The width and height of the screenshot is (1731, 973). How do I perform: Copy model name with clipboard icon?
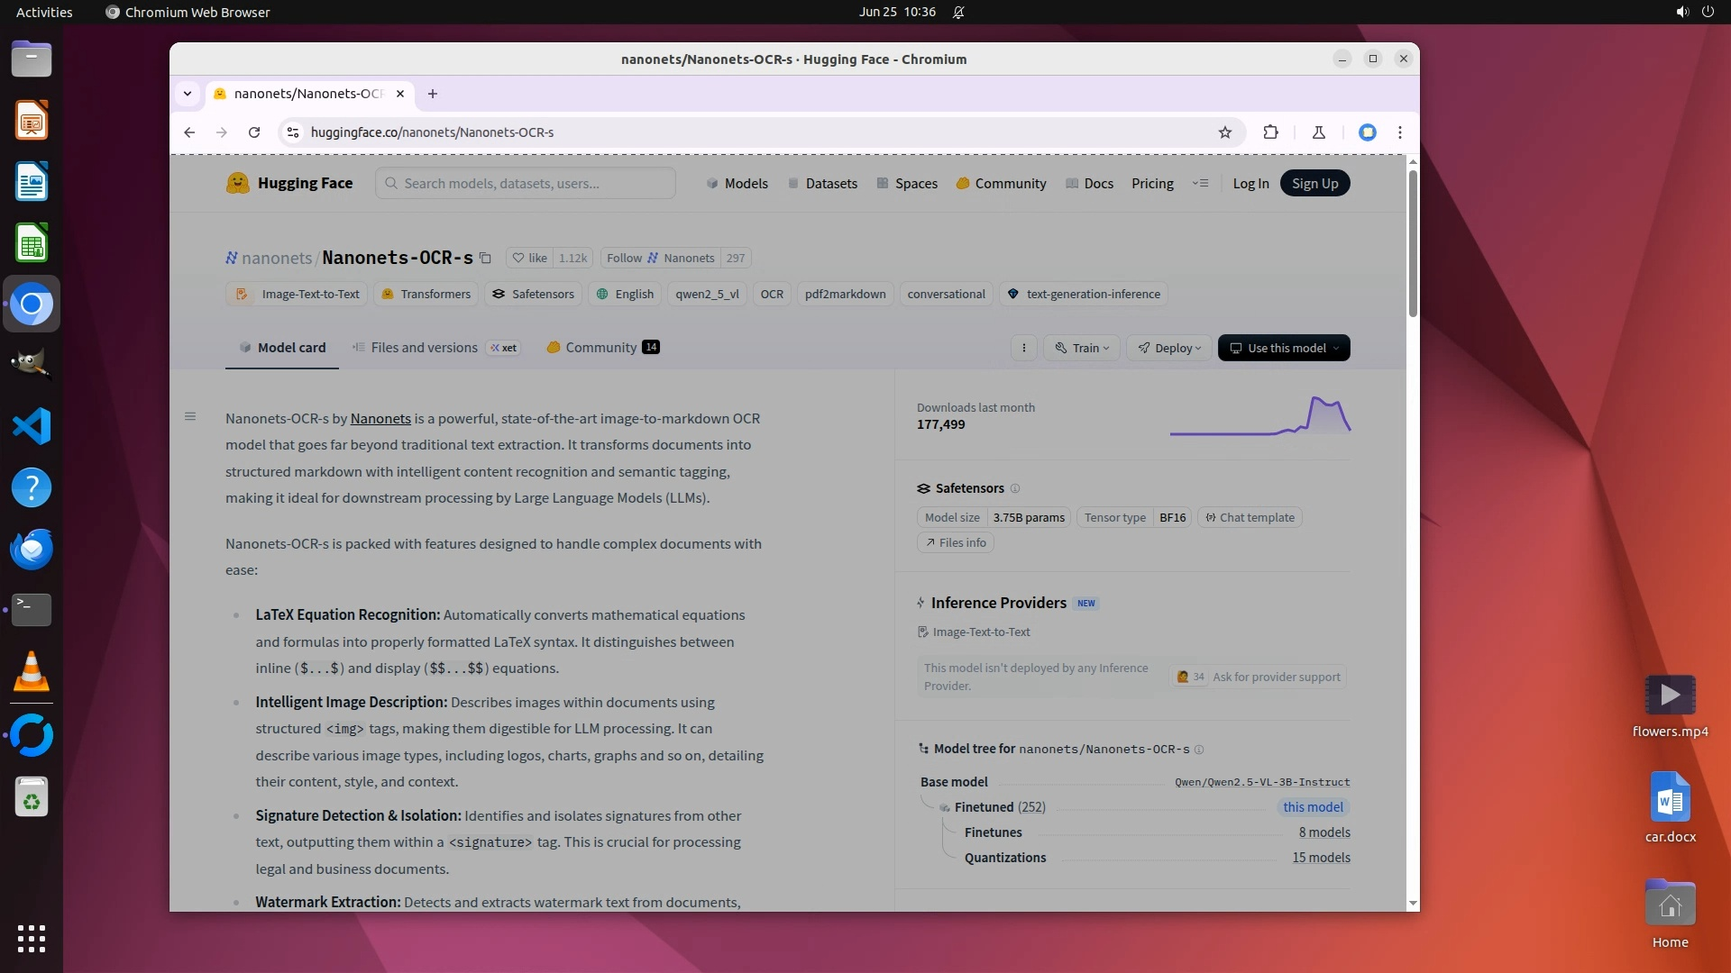point(485,259)
